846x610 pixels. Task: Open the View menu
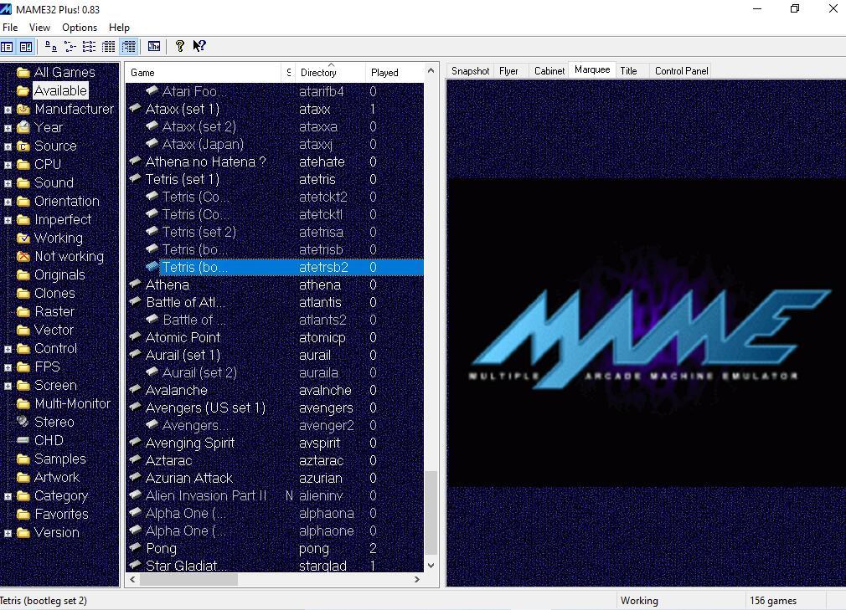(39, 28)
